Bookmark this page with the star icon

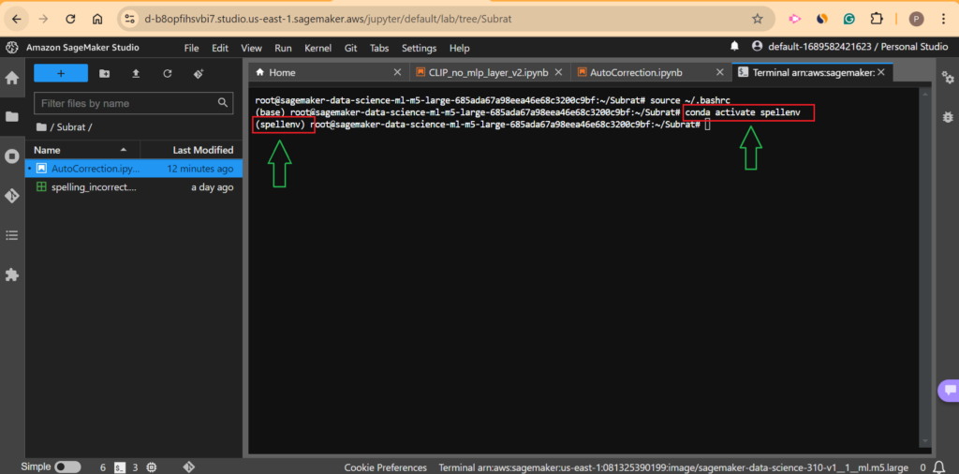(757, 19)
